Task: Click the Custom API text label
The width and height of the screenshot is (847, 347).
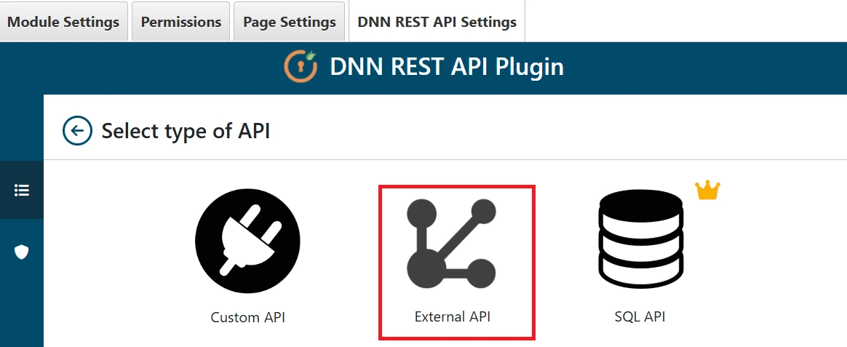Action: [x=247, y=317]
